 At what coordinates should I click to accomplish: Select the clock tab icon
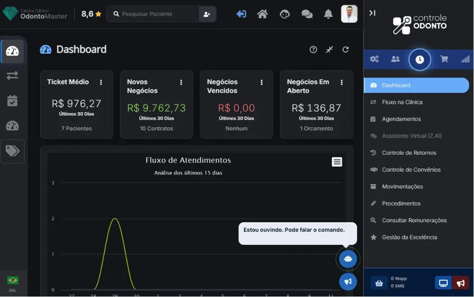tap(419, 60)
